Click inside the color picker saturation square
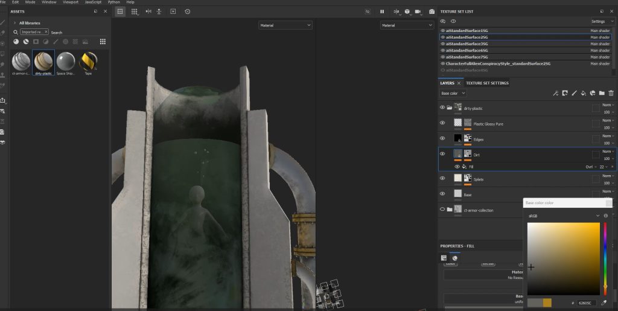Image resolution: width=618 pixels, height=311 pixels. 564,259
